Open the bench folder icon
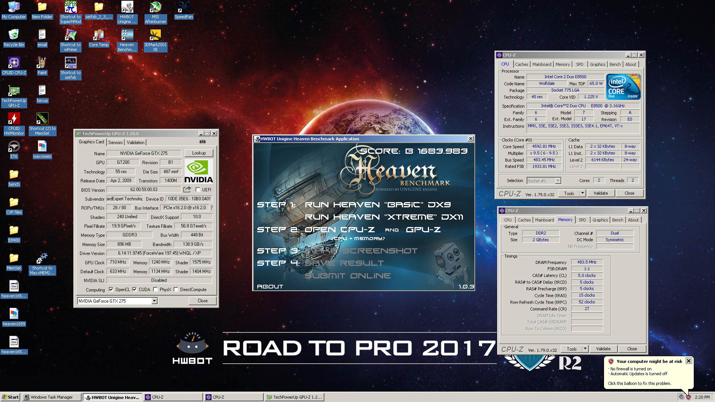Viewport: 715px width, 402px height. 14,178
